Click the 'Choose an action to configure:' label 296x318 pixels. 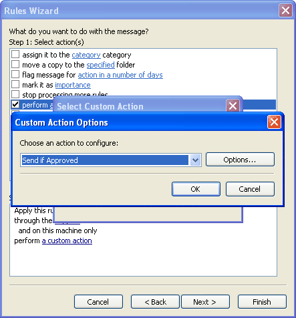click(x=69, y=143)
